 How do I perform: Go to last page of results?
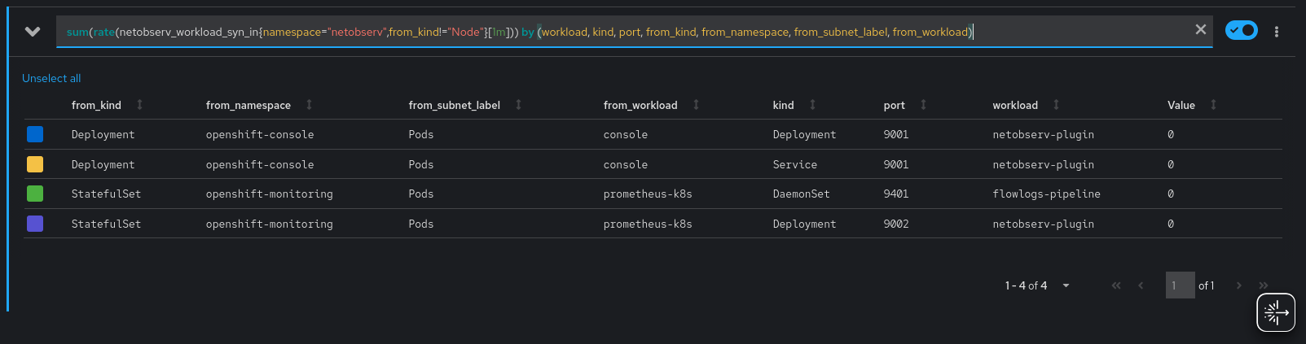point(1263,285)
